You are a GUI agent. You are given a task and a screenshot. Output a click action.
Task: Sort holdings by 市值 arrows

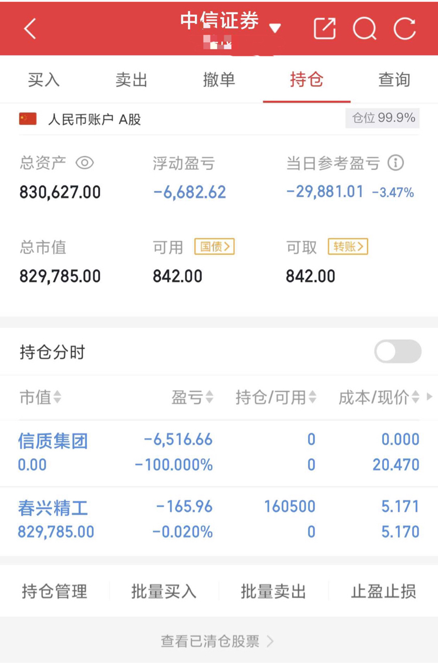coord(57,397)
